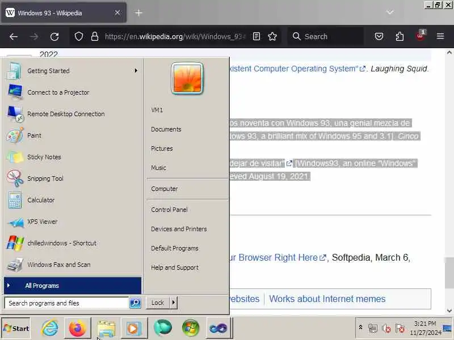Image resolution: width=454 pixels, height=340 pixels.
Task: Launch XPS Viewer
Action: [73, 222]
